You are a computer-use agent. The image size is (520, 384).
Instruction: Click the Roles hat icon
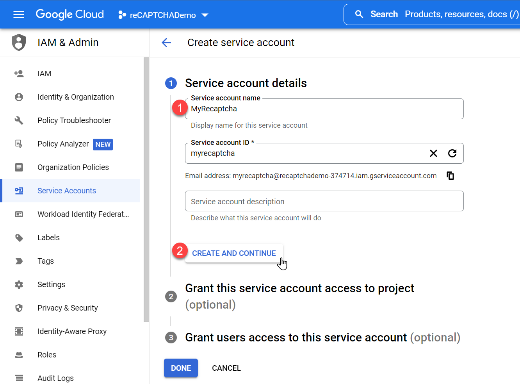tap(19, 355)
